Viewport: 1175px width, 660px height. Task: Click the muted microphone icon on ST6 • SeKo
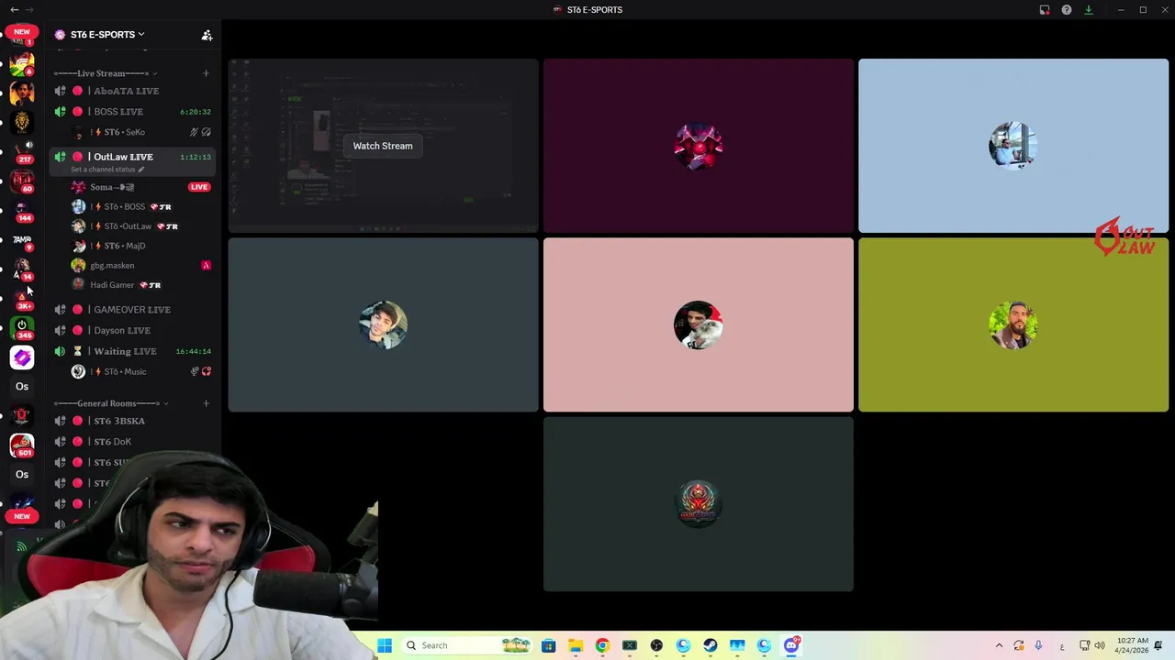pyautogui.click(x=194, y=132)
